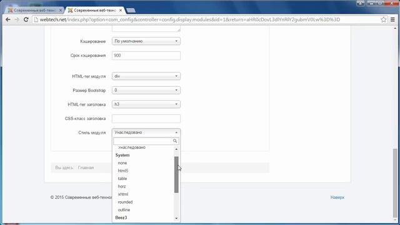Close the first browser tab
Image resolution: width=400 pixels, height=225 pixels.
pyautogui.click(x=61, y=10)
